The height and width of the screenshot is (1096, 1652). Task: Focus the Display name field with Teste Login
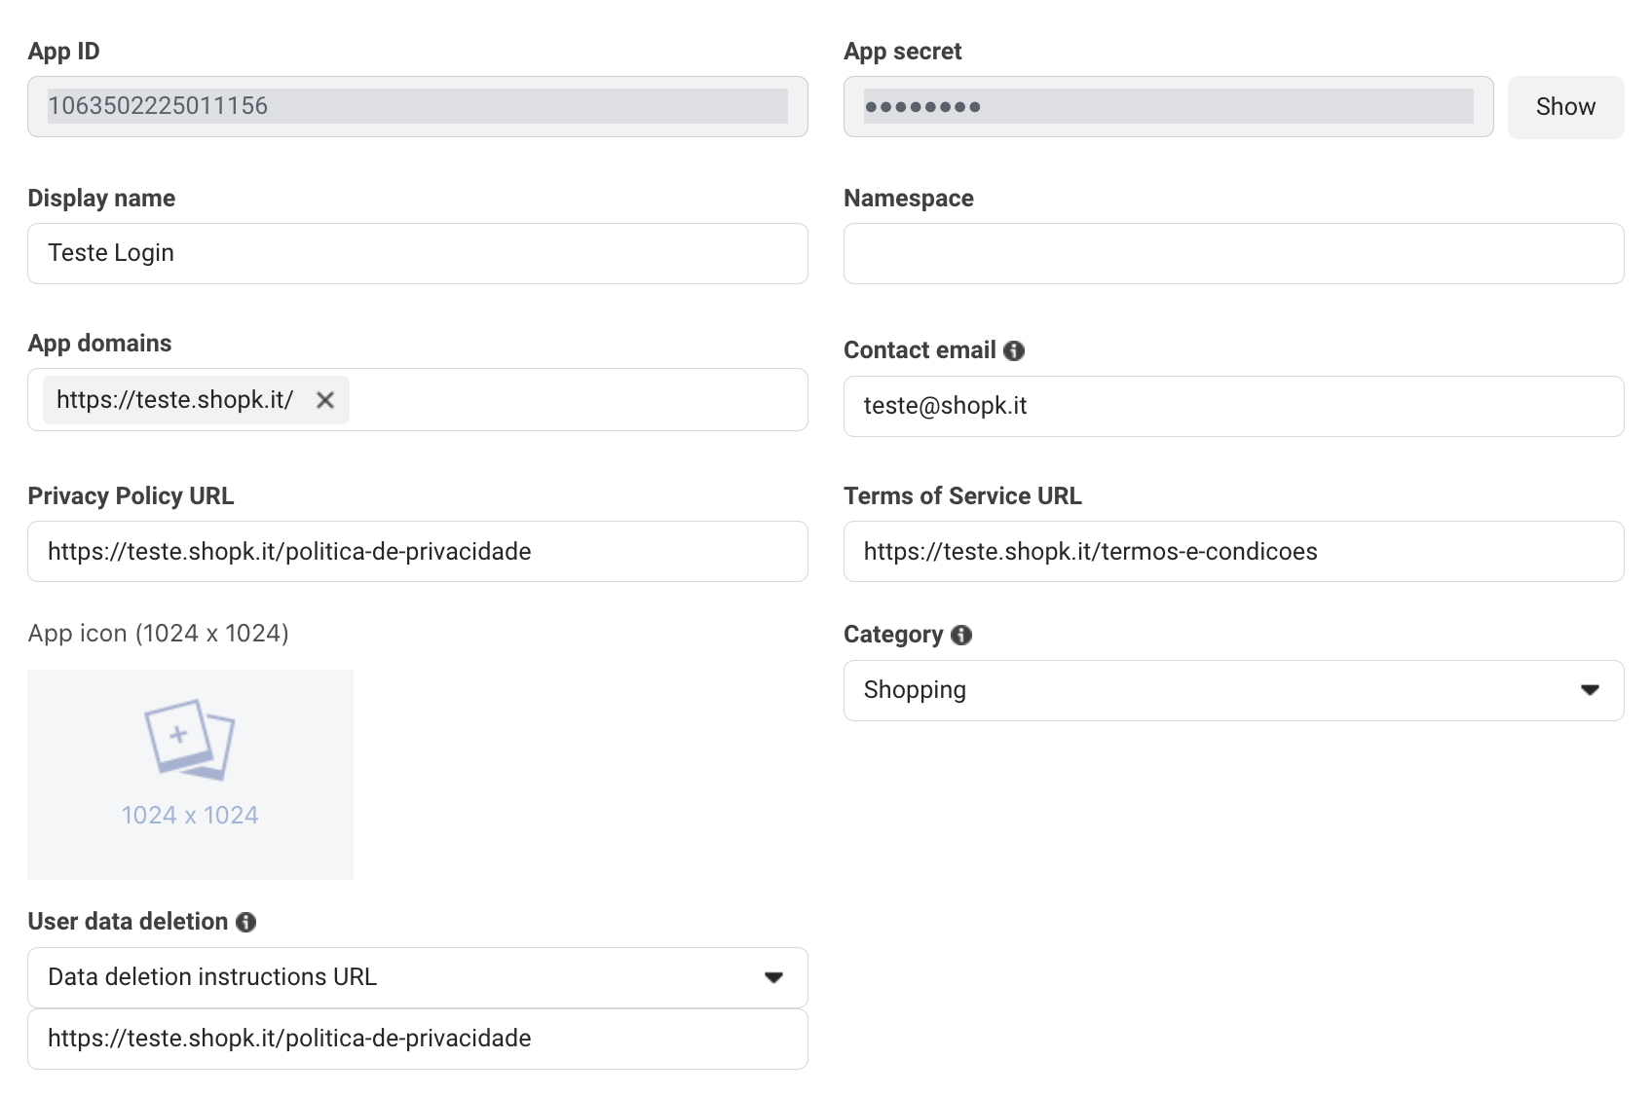(417, 253)
